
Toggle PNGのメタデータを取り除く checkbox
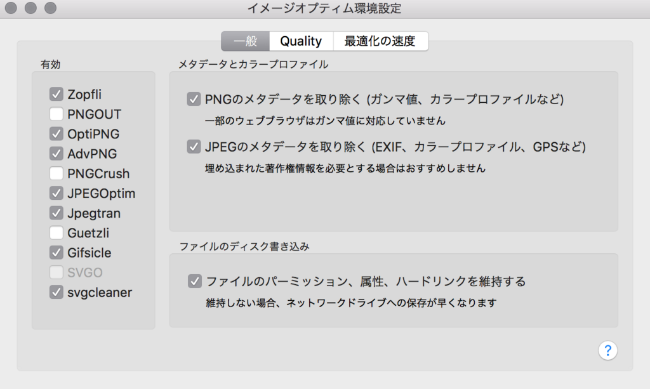click(194, 99)
